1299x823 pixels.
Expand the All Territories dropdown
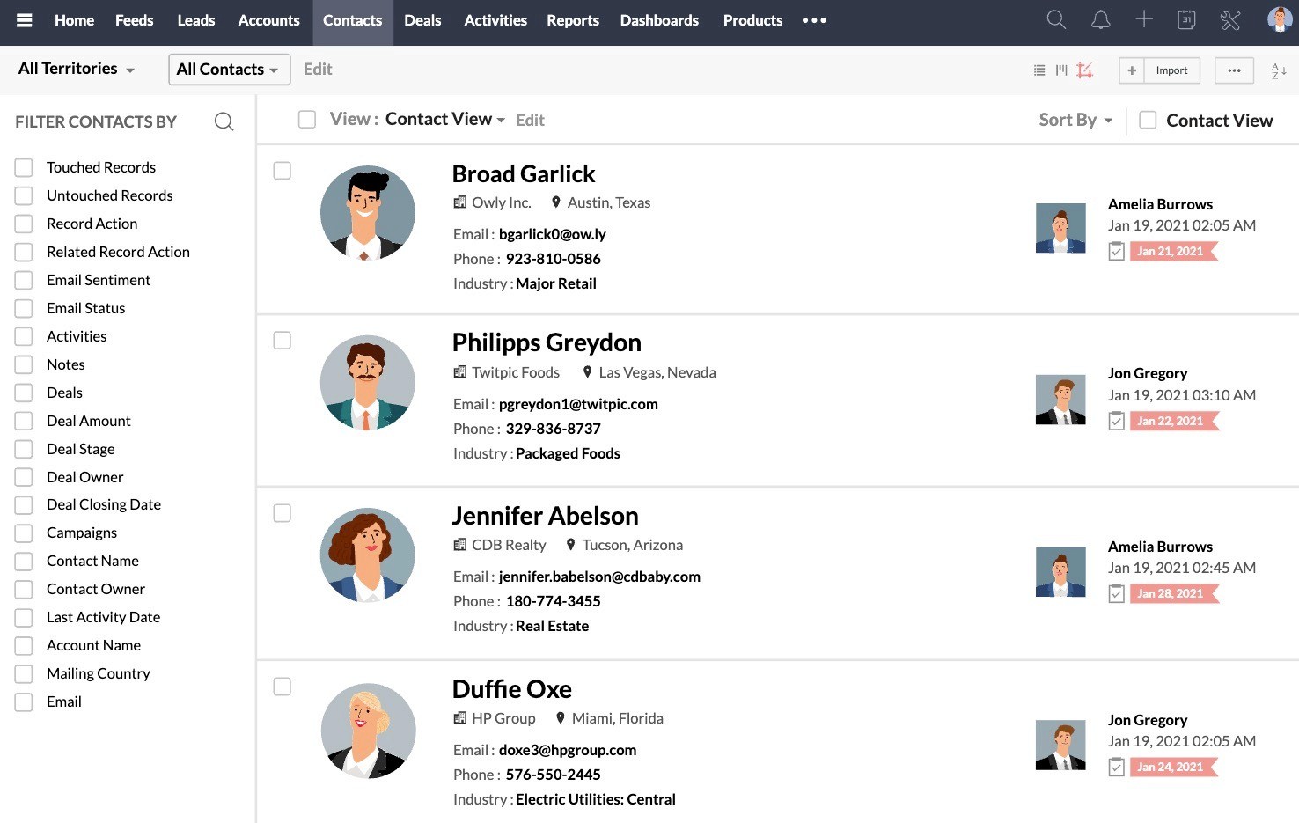(x=77, y=69)
